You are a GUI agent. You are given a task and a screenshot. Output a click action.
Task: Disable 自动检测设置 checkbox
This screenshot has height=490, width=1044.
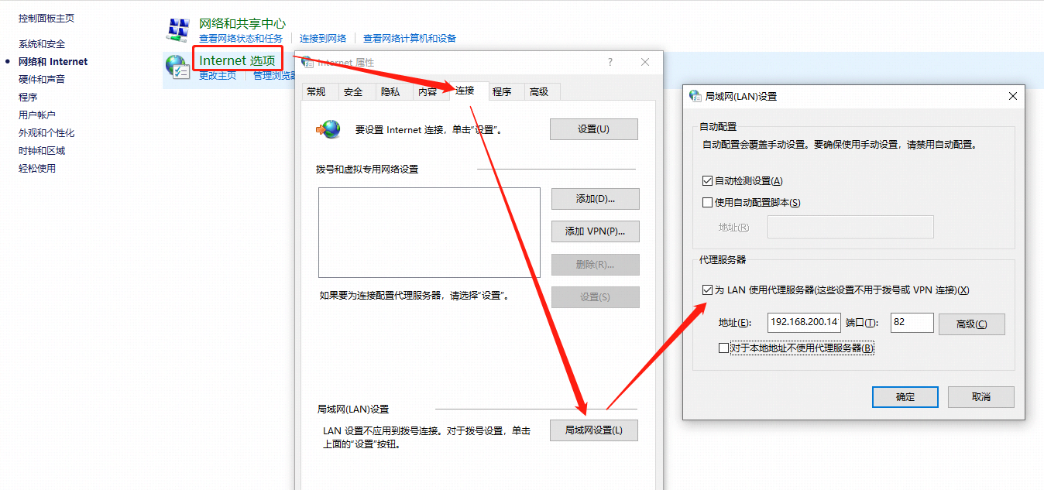click(707, 180)
